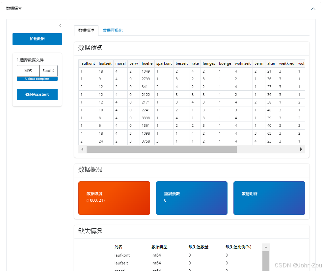
Task: Click the 数据概况 section heading
Action: point(90,169)
